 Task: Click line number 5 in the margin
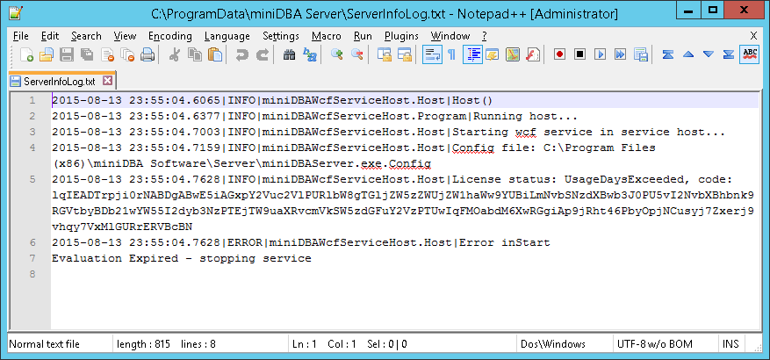32,179
